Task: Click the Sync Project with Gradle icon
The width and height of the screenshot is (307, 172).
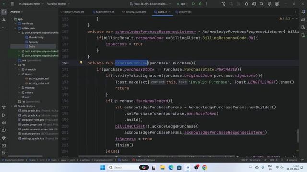Action: (254, 4)
